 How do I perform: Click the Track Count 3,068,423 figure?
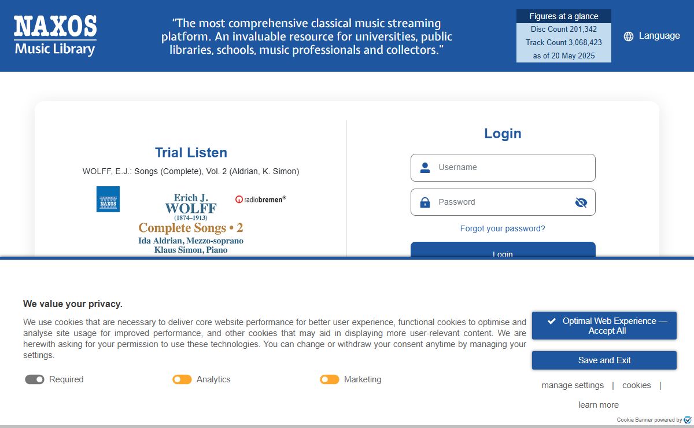point(564,43)
